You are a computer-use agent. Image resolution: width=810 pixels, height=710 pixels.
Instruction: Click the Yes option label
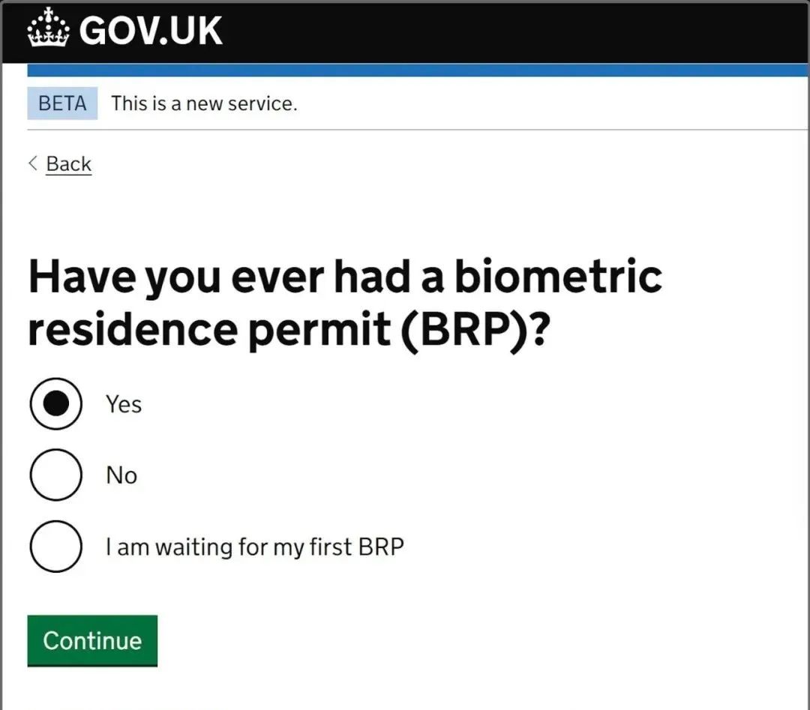click(124, 404)
